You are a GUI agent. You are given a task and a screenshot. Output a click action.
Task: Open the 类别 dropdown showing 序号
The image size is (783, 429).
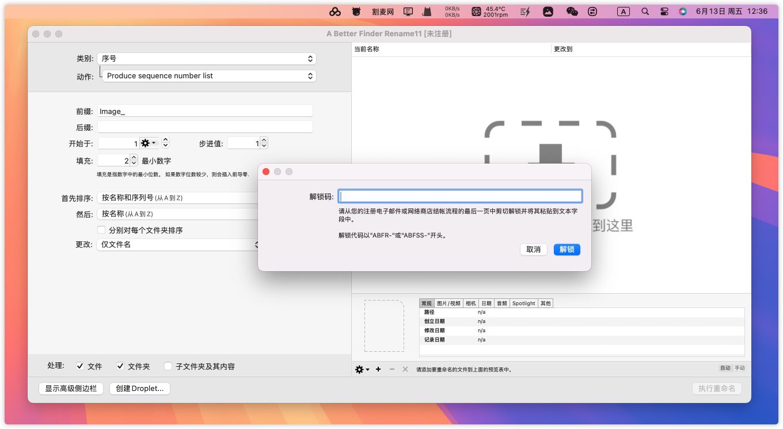click(207, 59)
